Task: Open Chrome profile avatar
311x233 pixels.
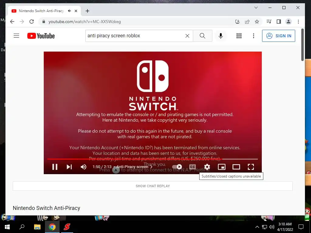Action: (x=289, y=22)
